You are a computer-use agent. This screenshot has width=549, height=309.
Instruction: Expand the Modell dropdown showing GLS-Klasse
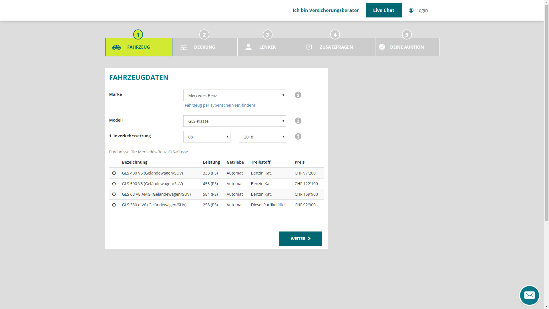[234, 121]
